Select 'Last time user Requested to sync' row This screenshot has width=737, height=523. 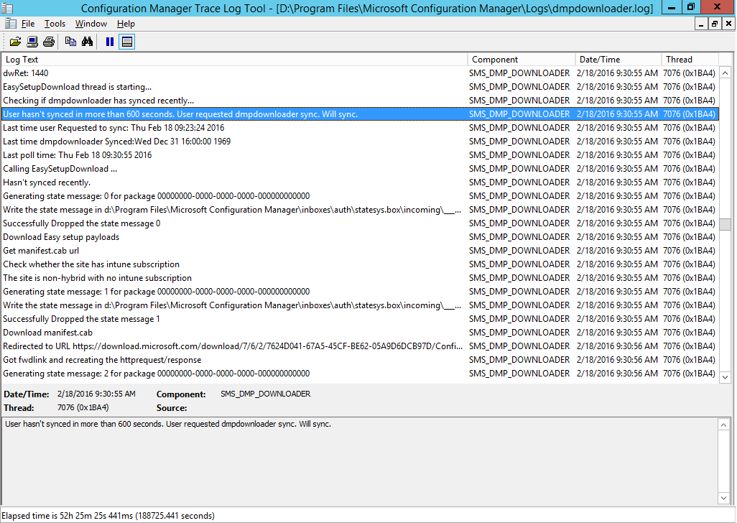pyautogui.click(x=360, y=128)
